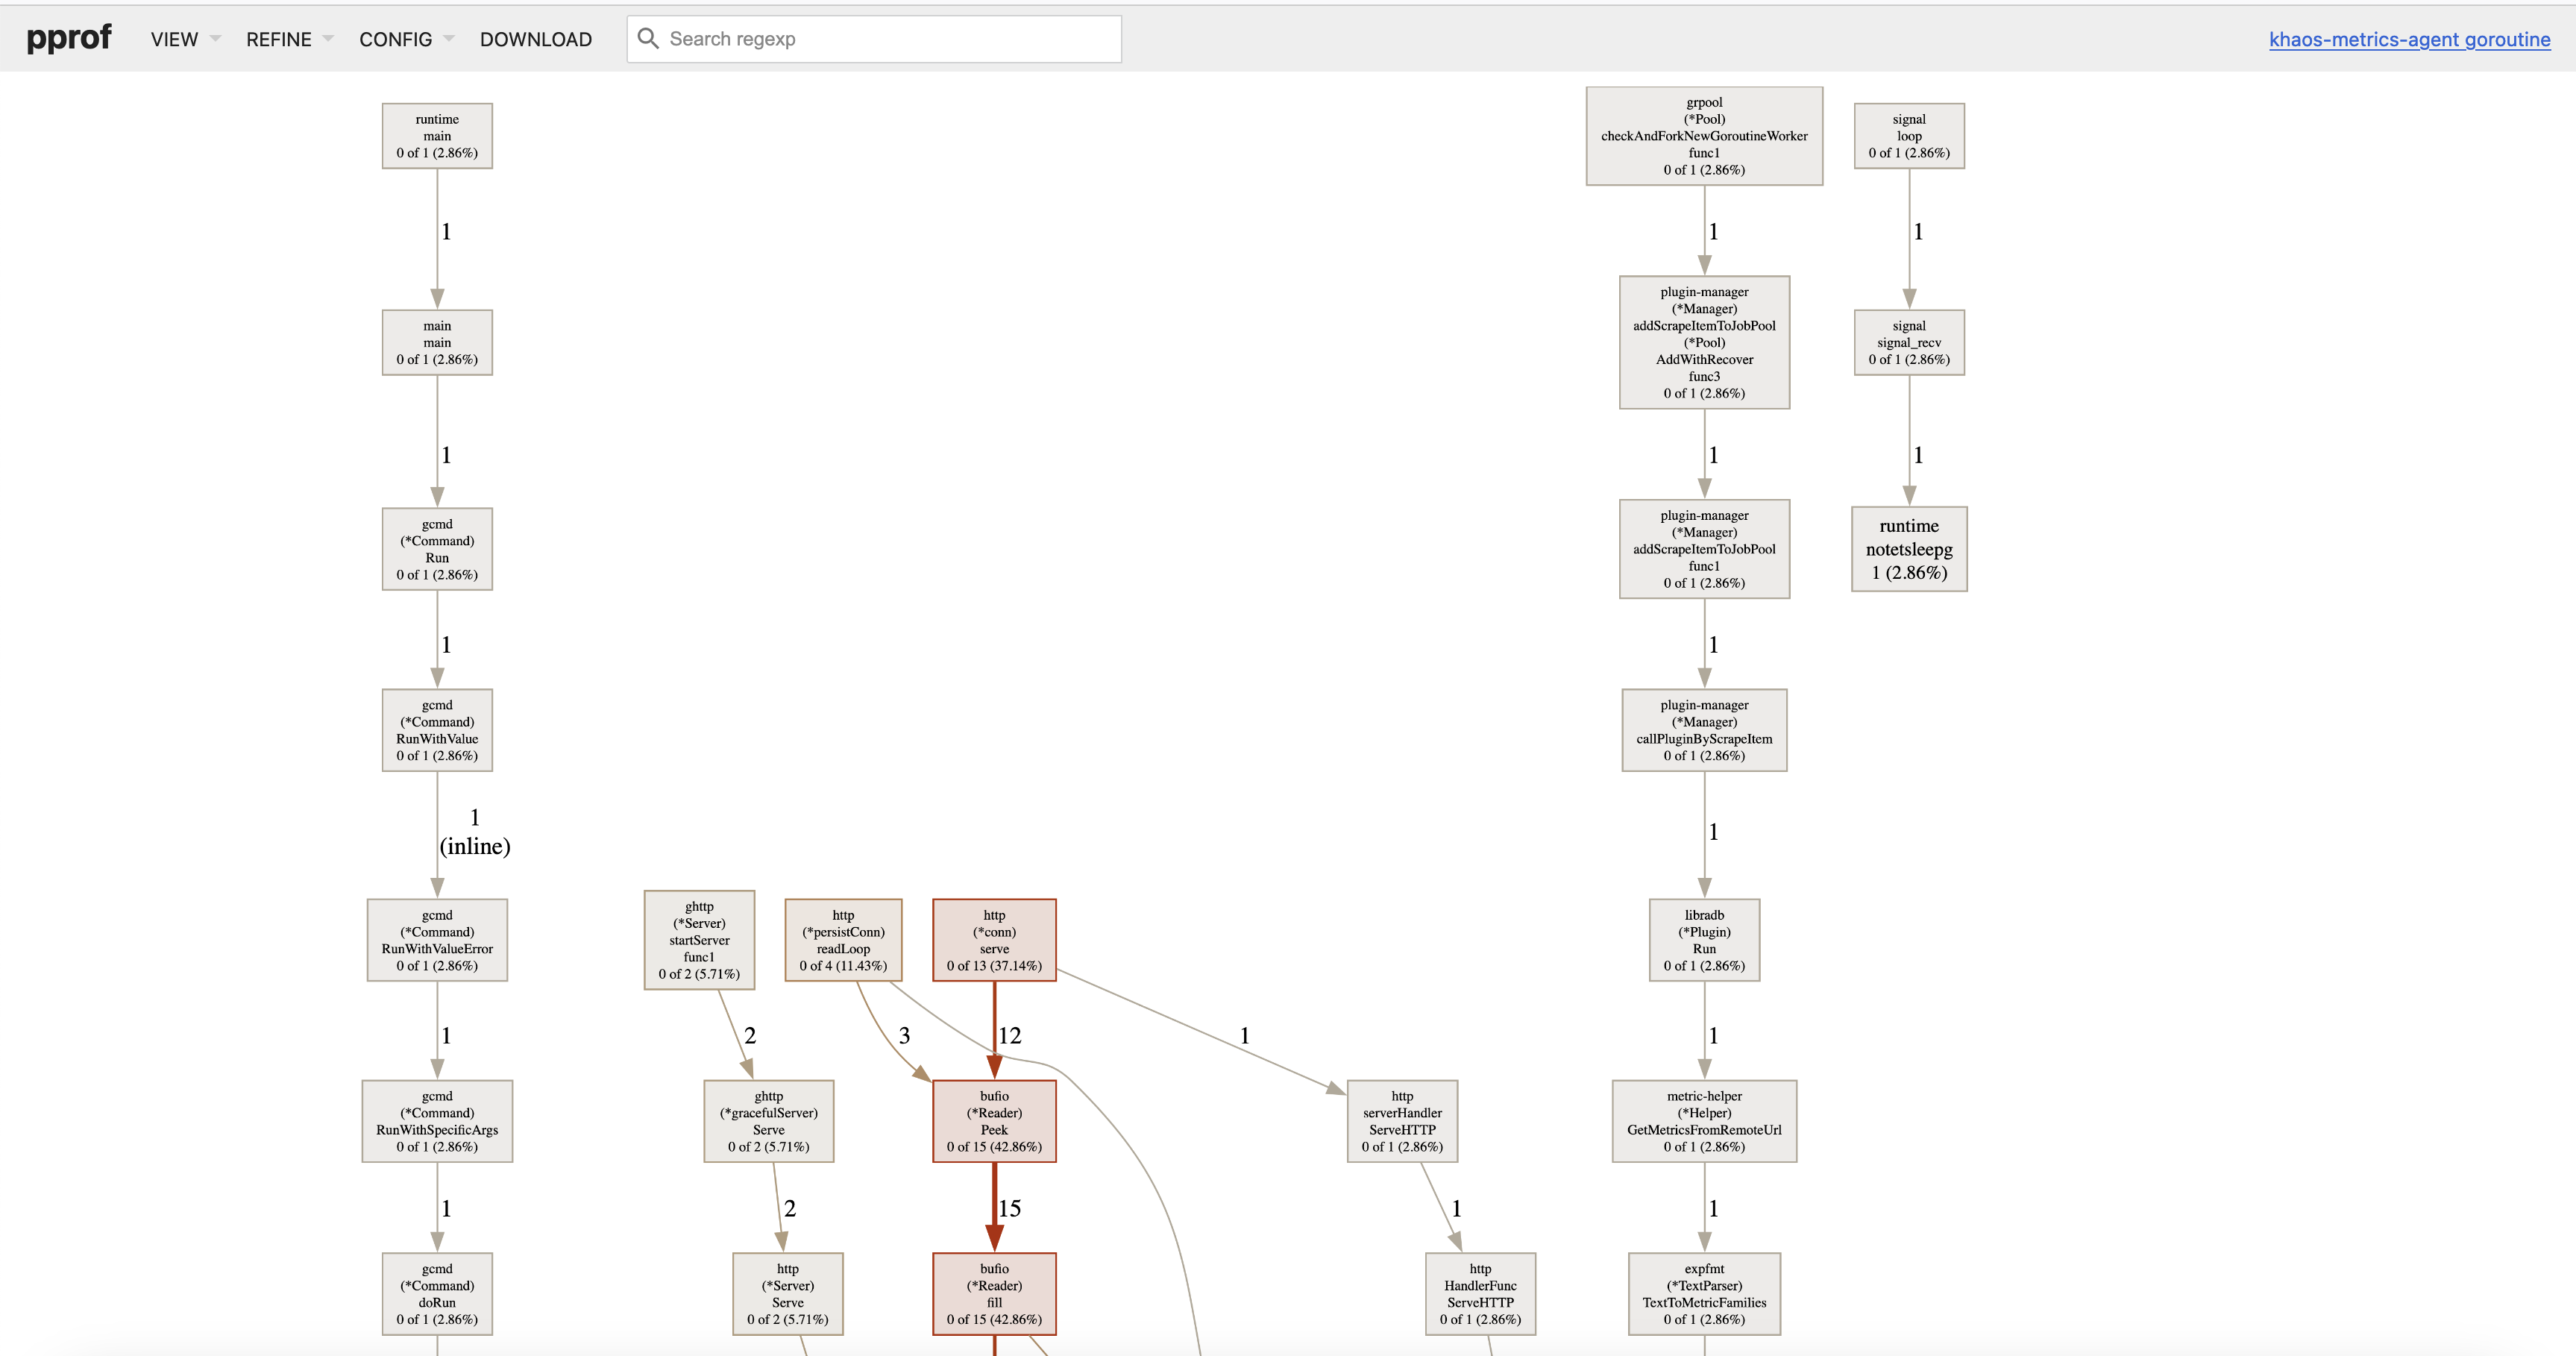Expand the REFINE dropdown menu
2576x1356 pixels.
click(x=288, y=39)
